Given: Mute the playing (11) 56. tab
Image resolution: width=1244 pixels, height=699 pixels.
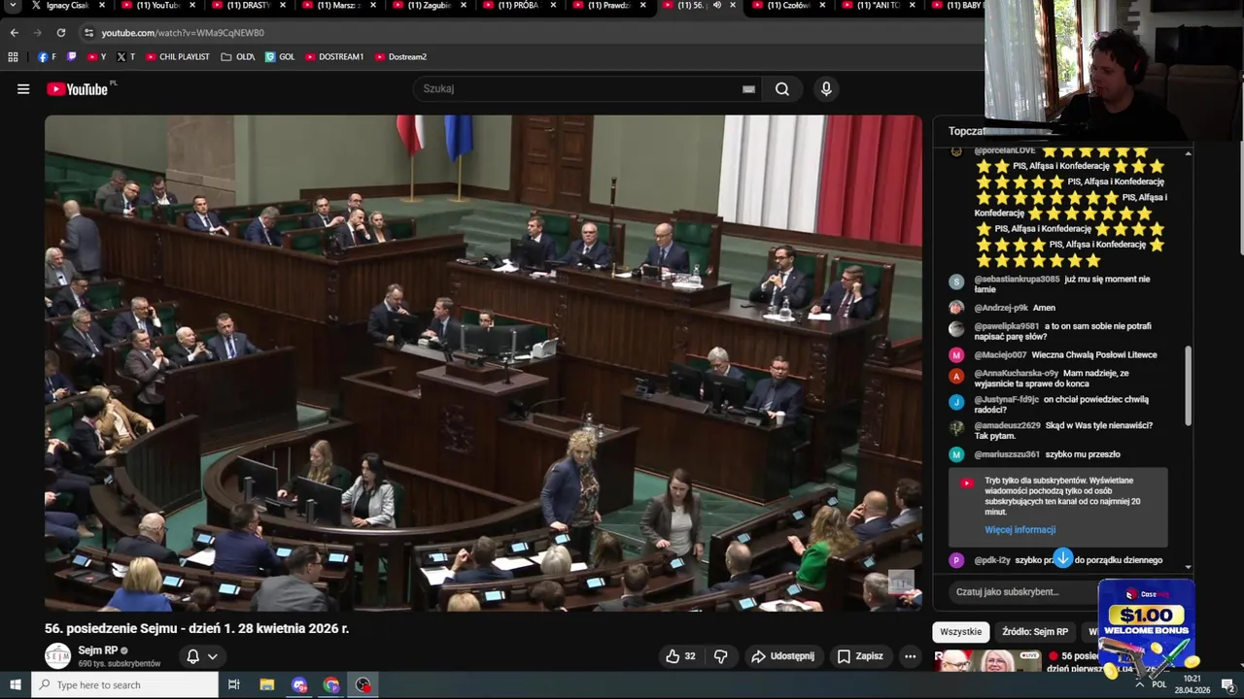Looking at the screenshot, I should click(717, 6).
